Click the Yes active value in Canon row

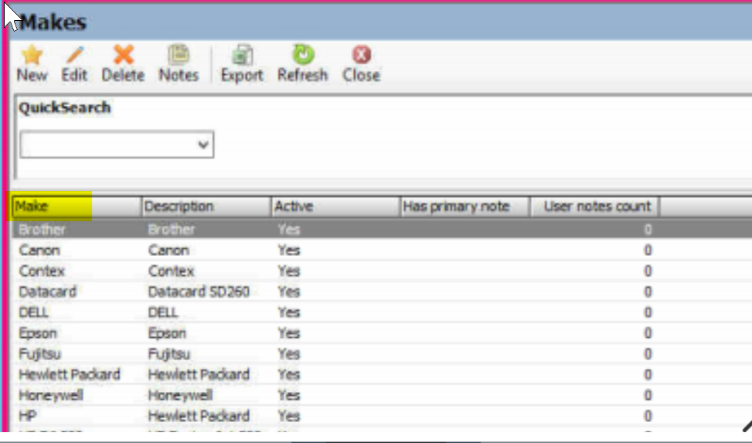point(289,250)
